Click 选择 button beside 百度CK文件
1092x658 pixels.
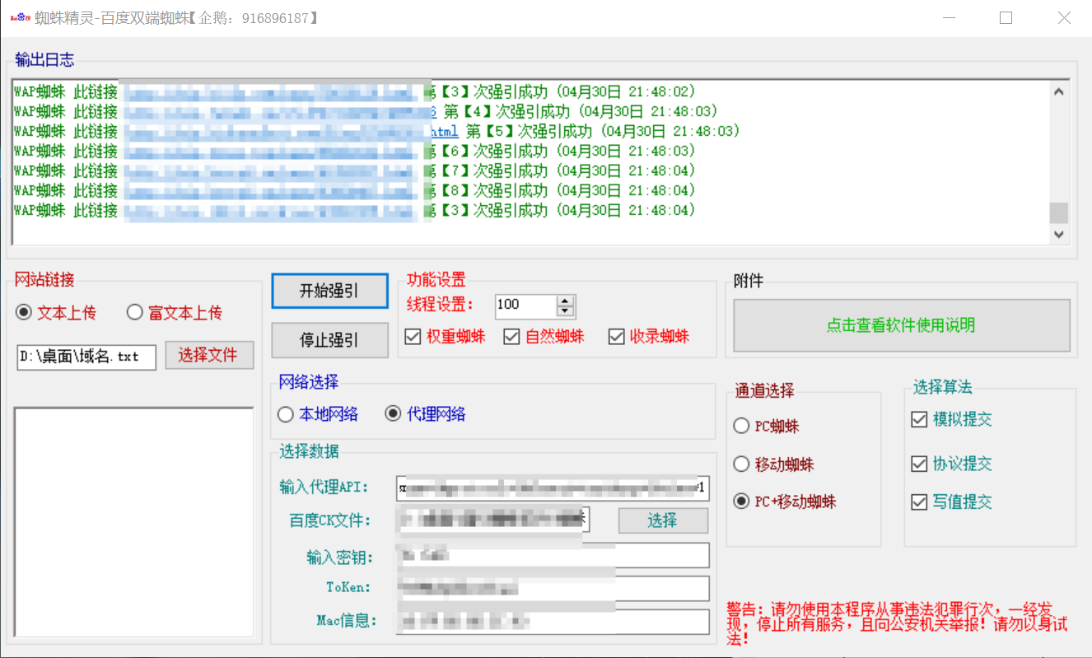tap(663, 520)
